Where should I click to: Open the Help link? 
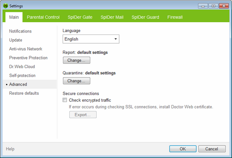(x=10, y=149)
